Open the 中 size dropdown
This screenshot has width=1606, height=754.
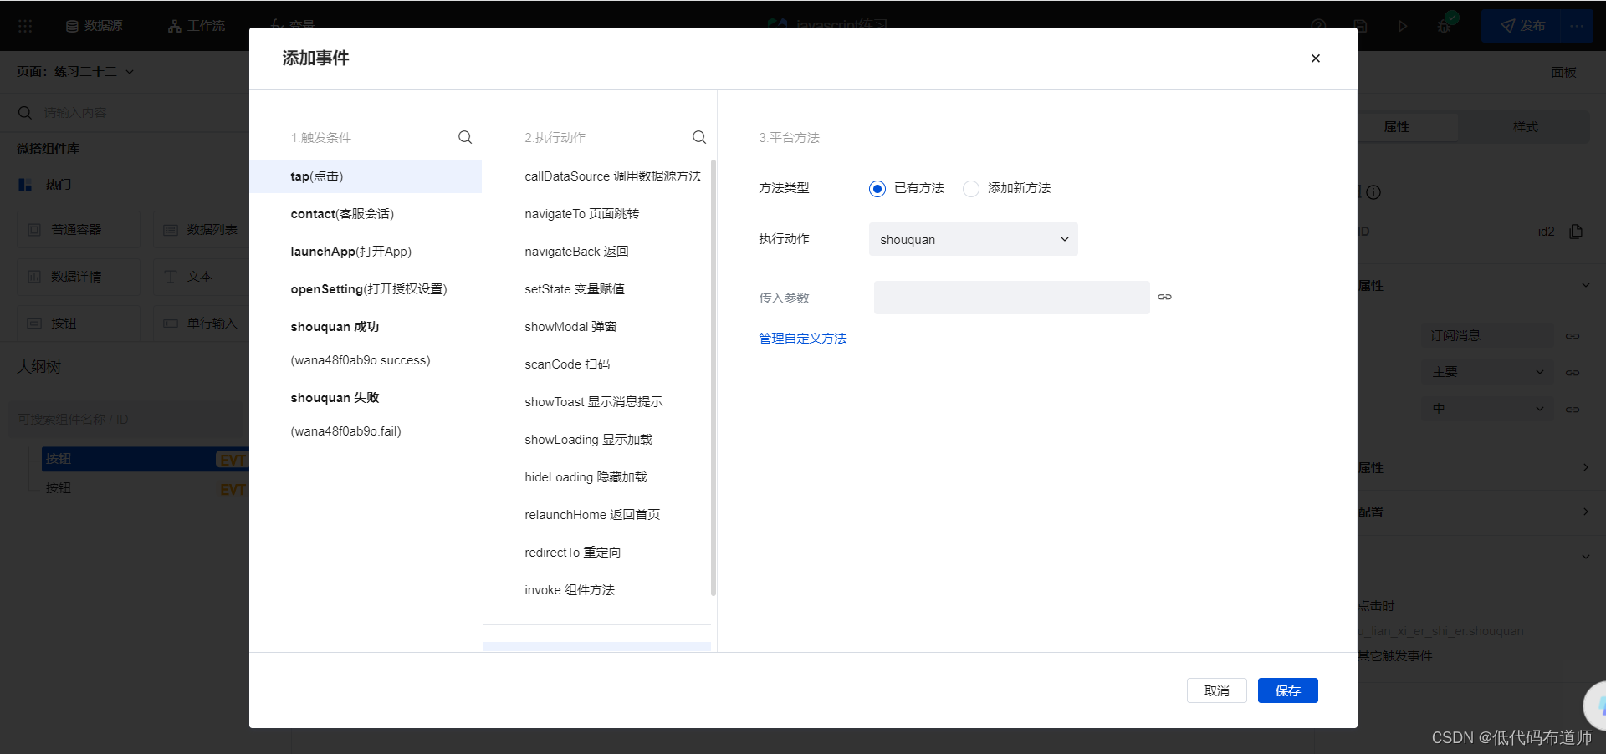tap(1488, 409)
